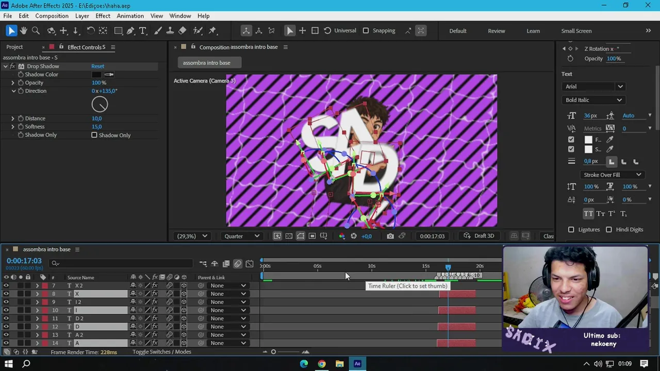Screen dimensions: 660x371
Task: Click Toggle Switches / Modes button
Action: pos(162,352)
